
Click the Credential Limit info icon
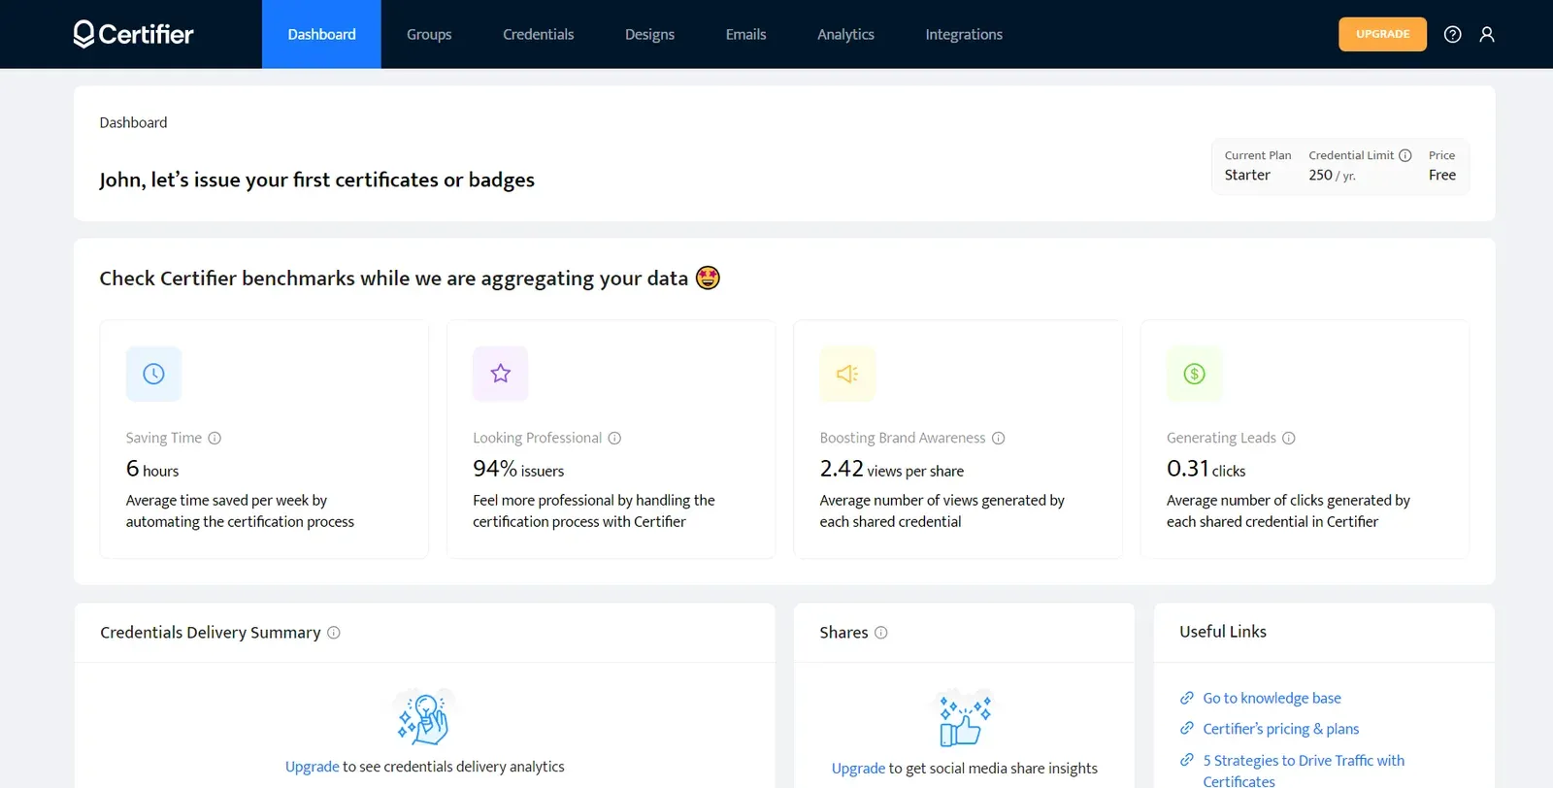(x=1404, y=155)
